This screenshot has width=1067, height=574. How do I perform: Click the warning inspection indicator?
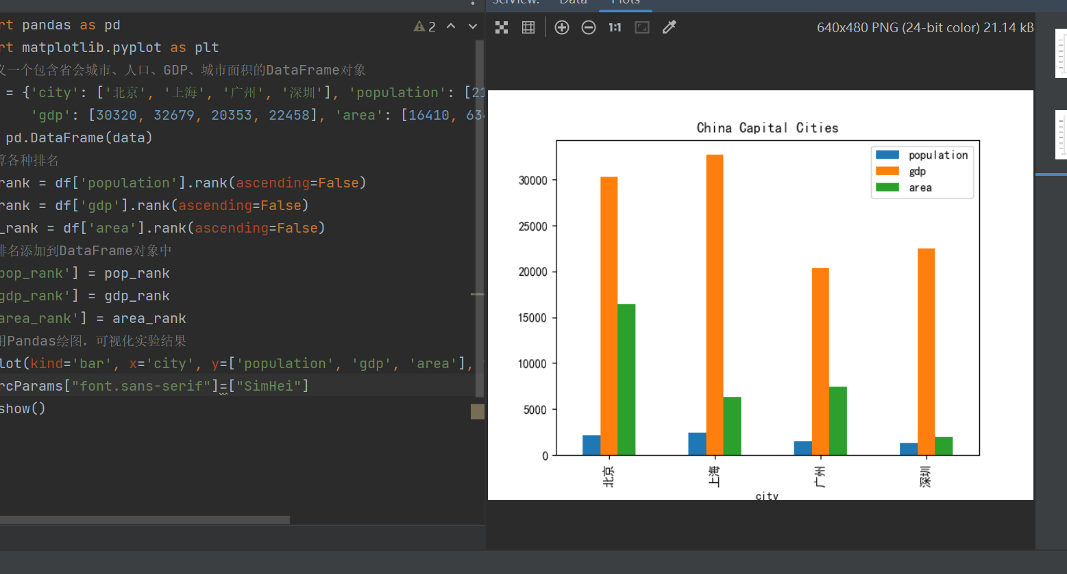[x=424, y=27]
